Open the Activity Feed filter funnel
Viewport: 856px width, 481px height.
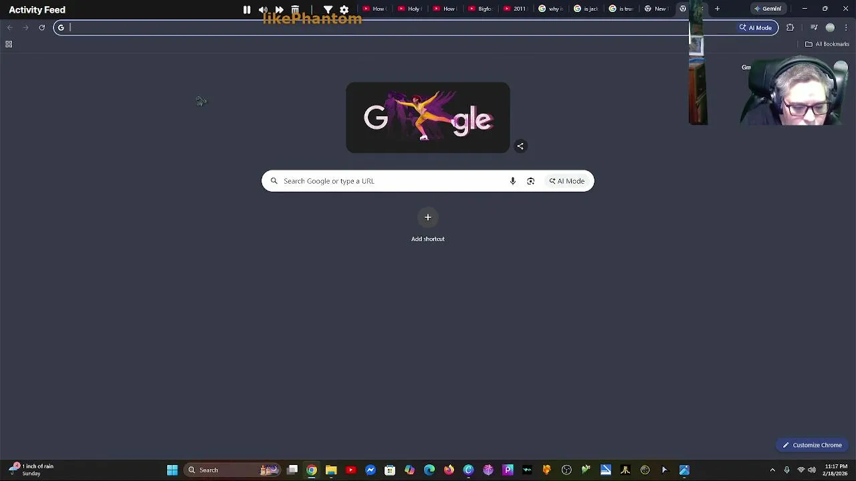[328, 9]
